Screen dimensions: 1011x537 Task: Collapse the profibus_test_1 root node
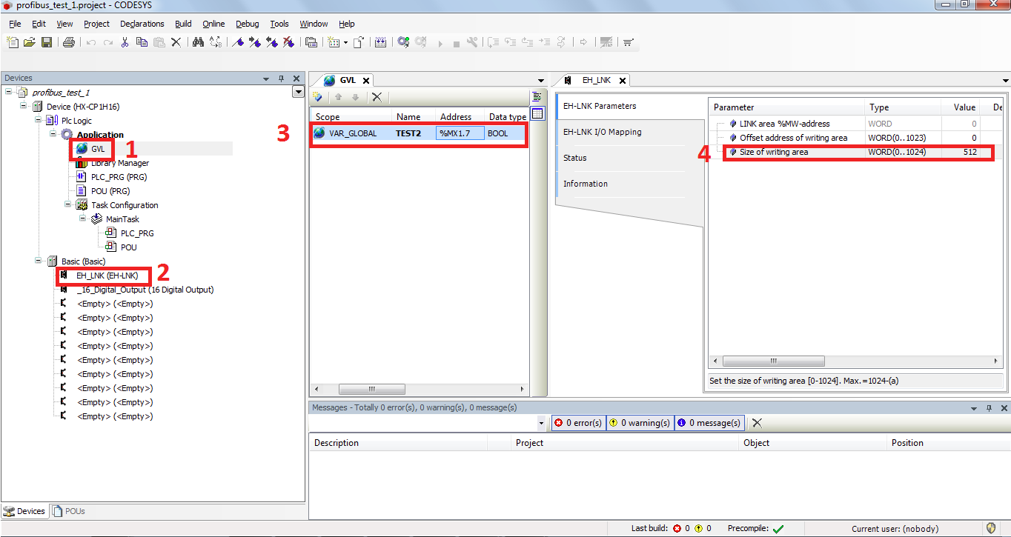[9, 93]
